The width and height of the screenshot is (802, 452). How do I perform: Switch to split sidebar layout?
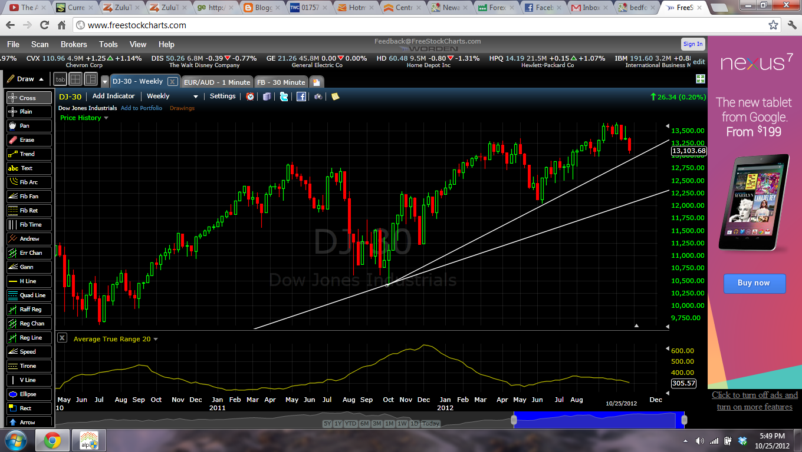click(x=91, y=79)
